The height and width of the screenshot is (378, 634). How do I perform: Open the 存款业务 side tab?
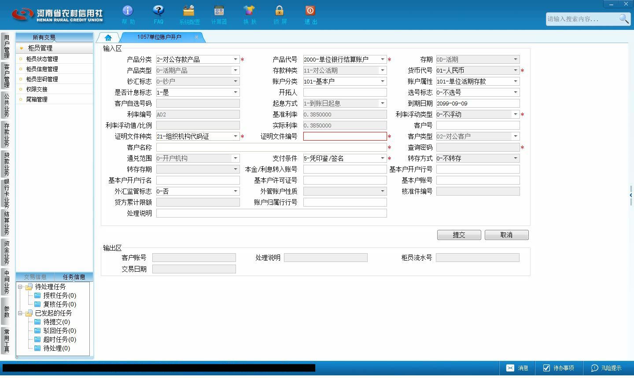pyautogui.click(x=7, y=134)
